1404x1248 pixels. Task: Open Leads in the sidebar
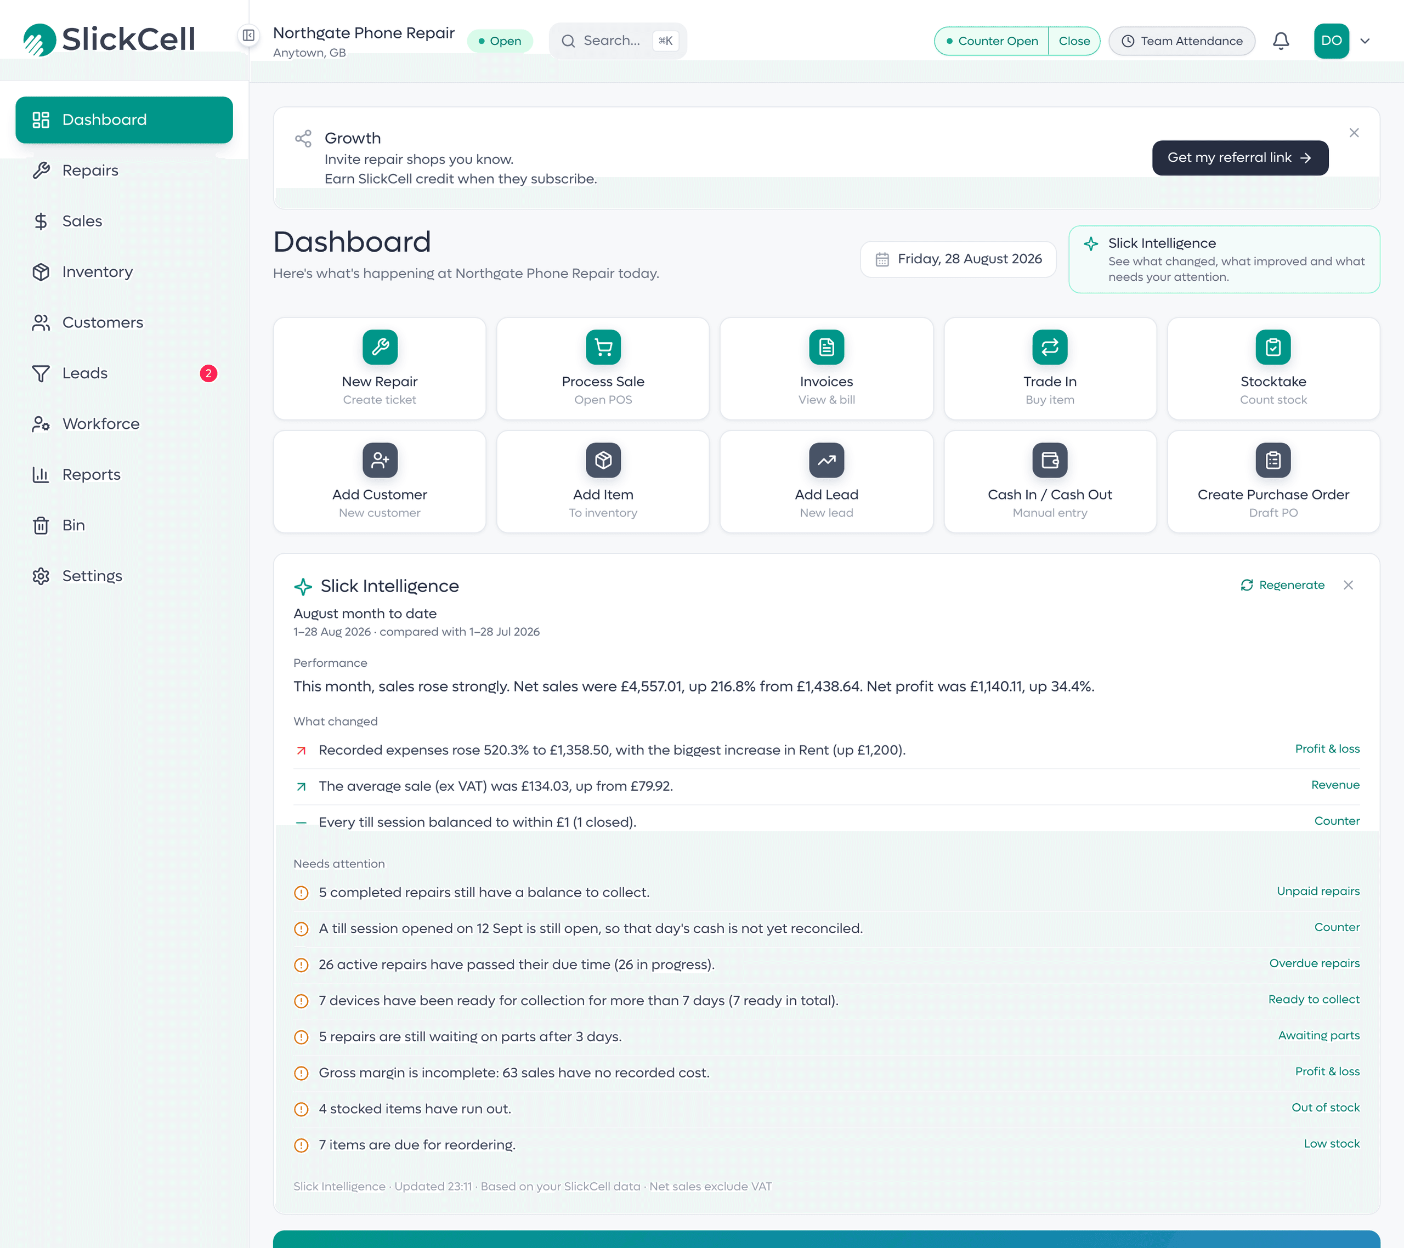pyautogui.click(x=124, y=373)
